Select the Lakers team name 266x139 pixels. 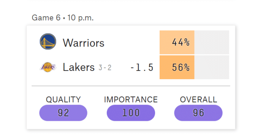click(79, 67)
